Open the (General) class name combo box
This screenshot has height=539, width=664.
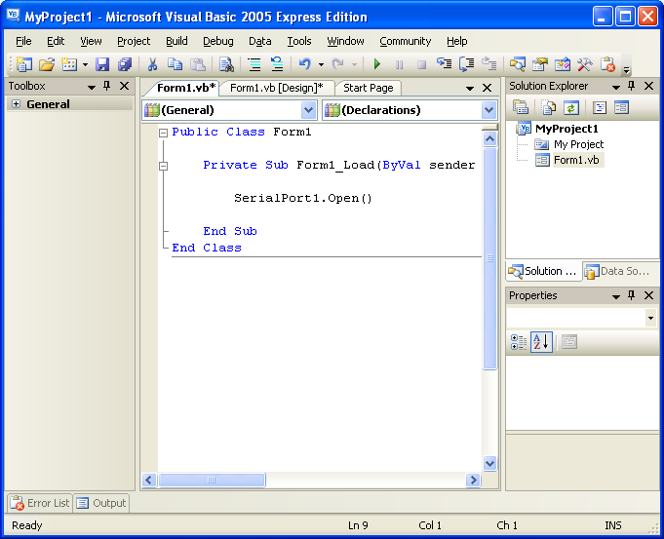point(230,110)
